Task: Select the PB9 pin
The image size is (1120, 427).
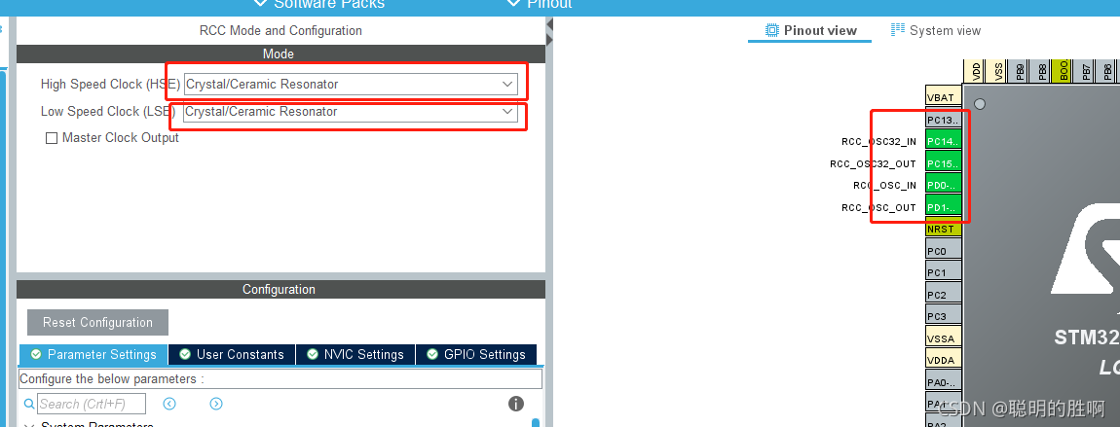Action: coord(1020,71)
